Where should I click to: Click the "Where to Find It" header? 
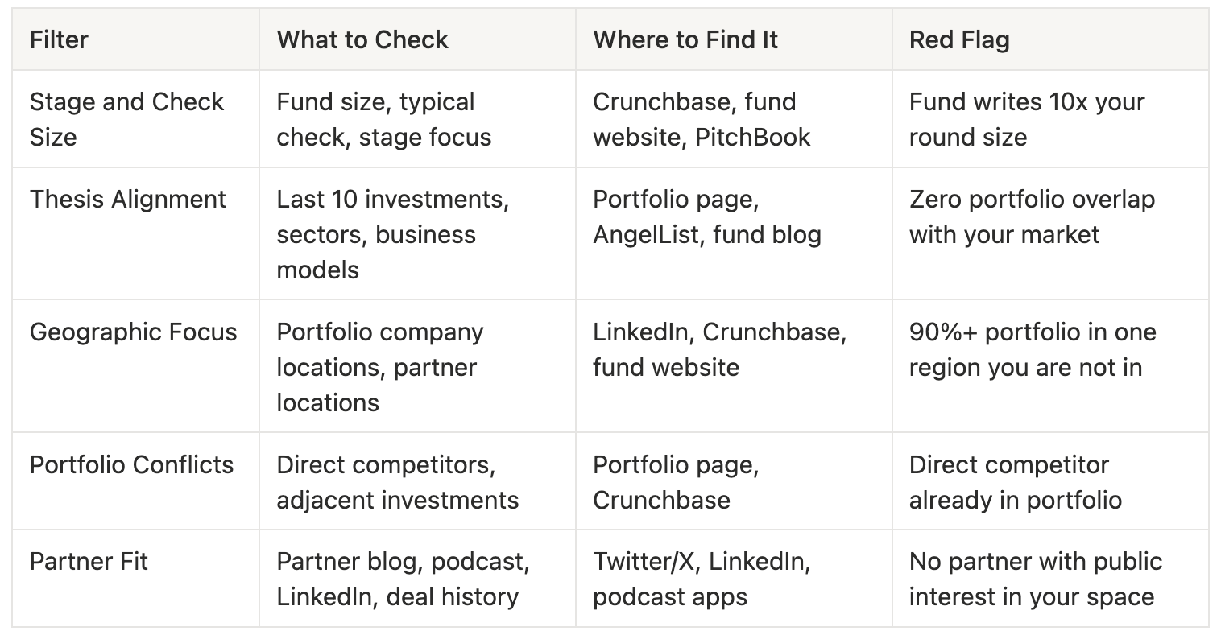point(685,39)
